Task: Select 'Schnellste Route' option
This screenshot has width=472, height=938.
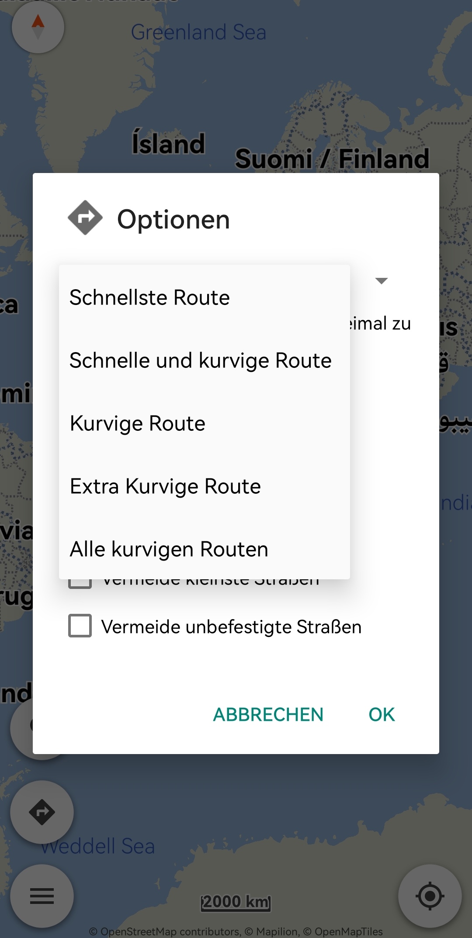Action: coord(149,298)
